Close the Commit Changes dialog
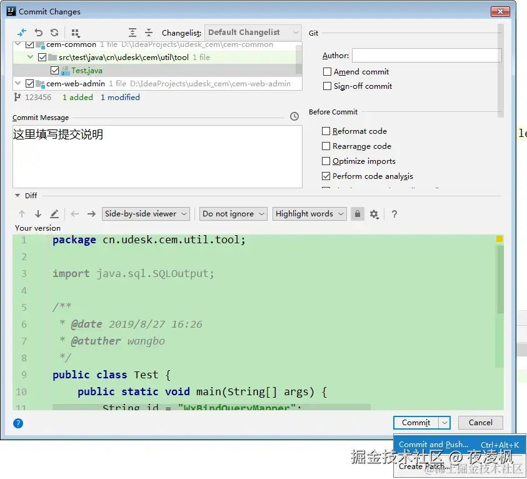 (x=501, y=11)
